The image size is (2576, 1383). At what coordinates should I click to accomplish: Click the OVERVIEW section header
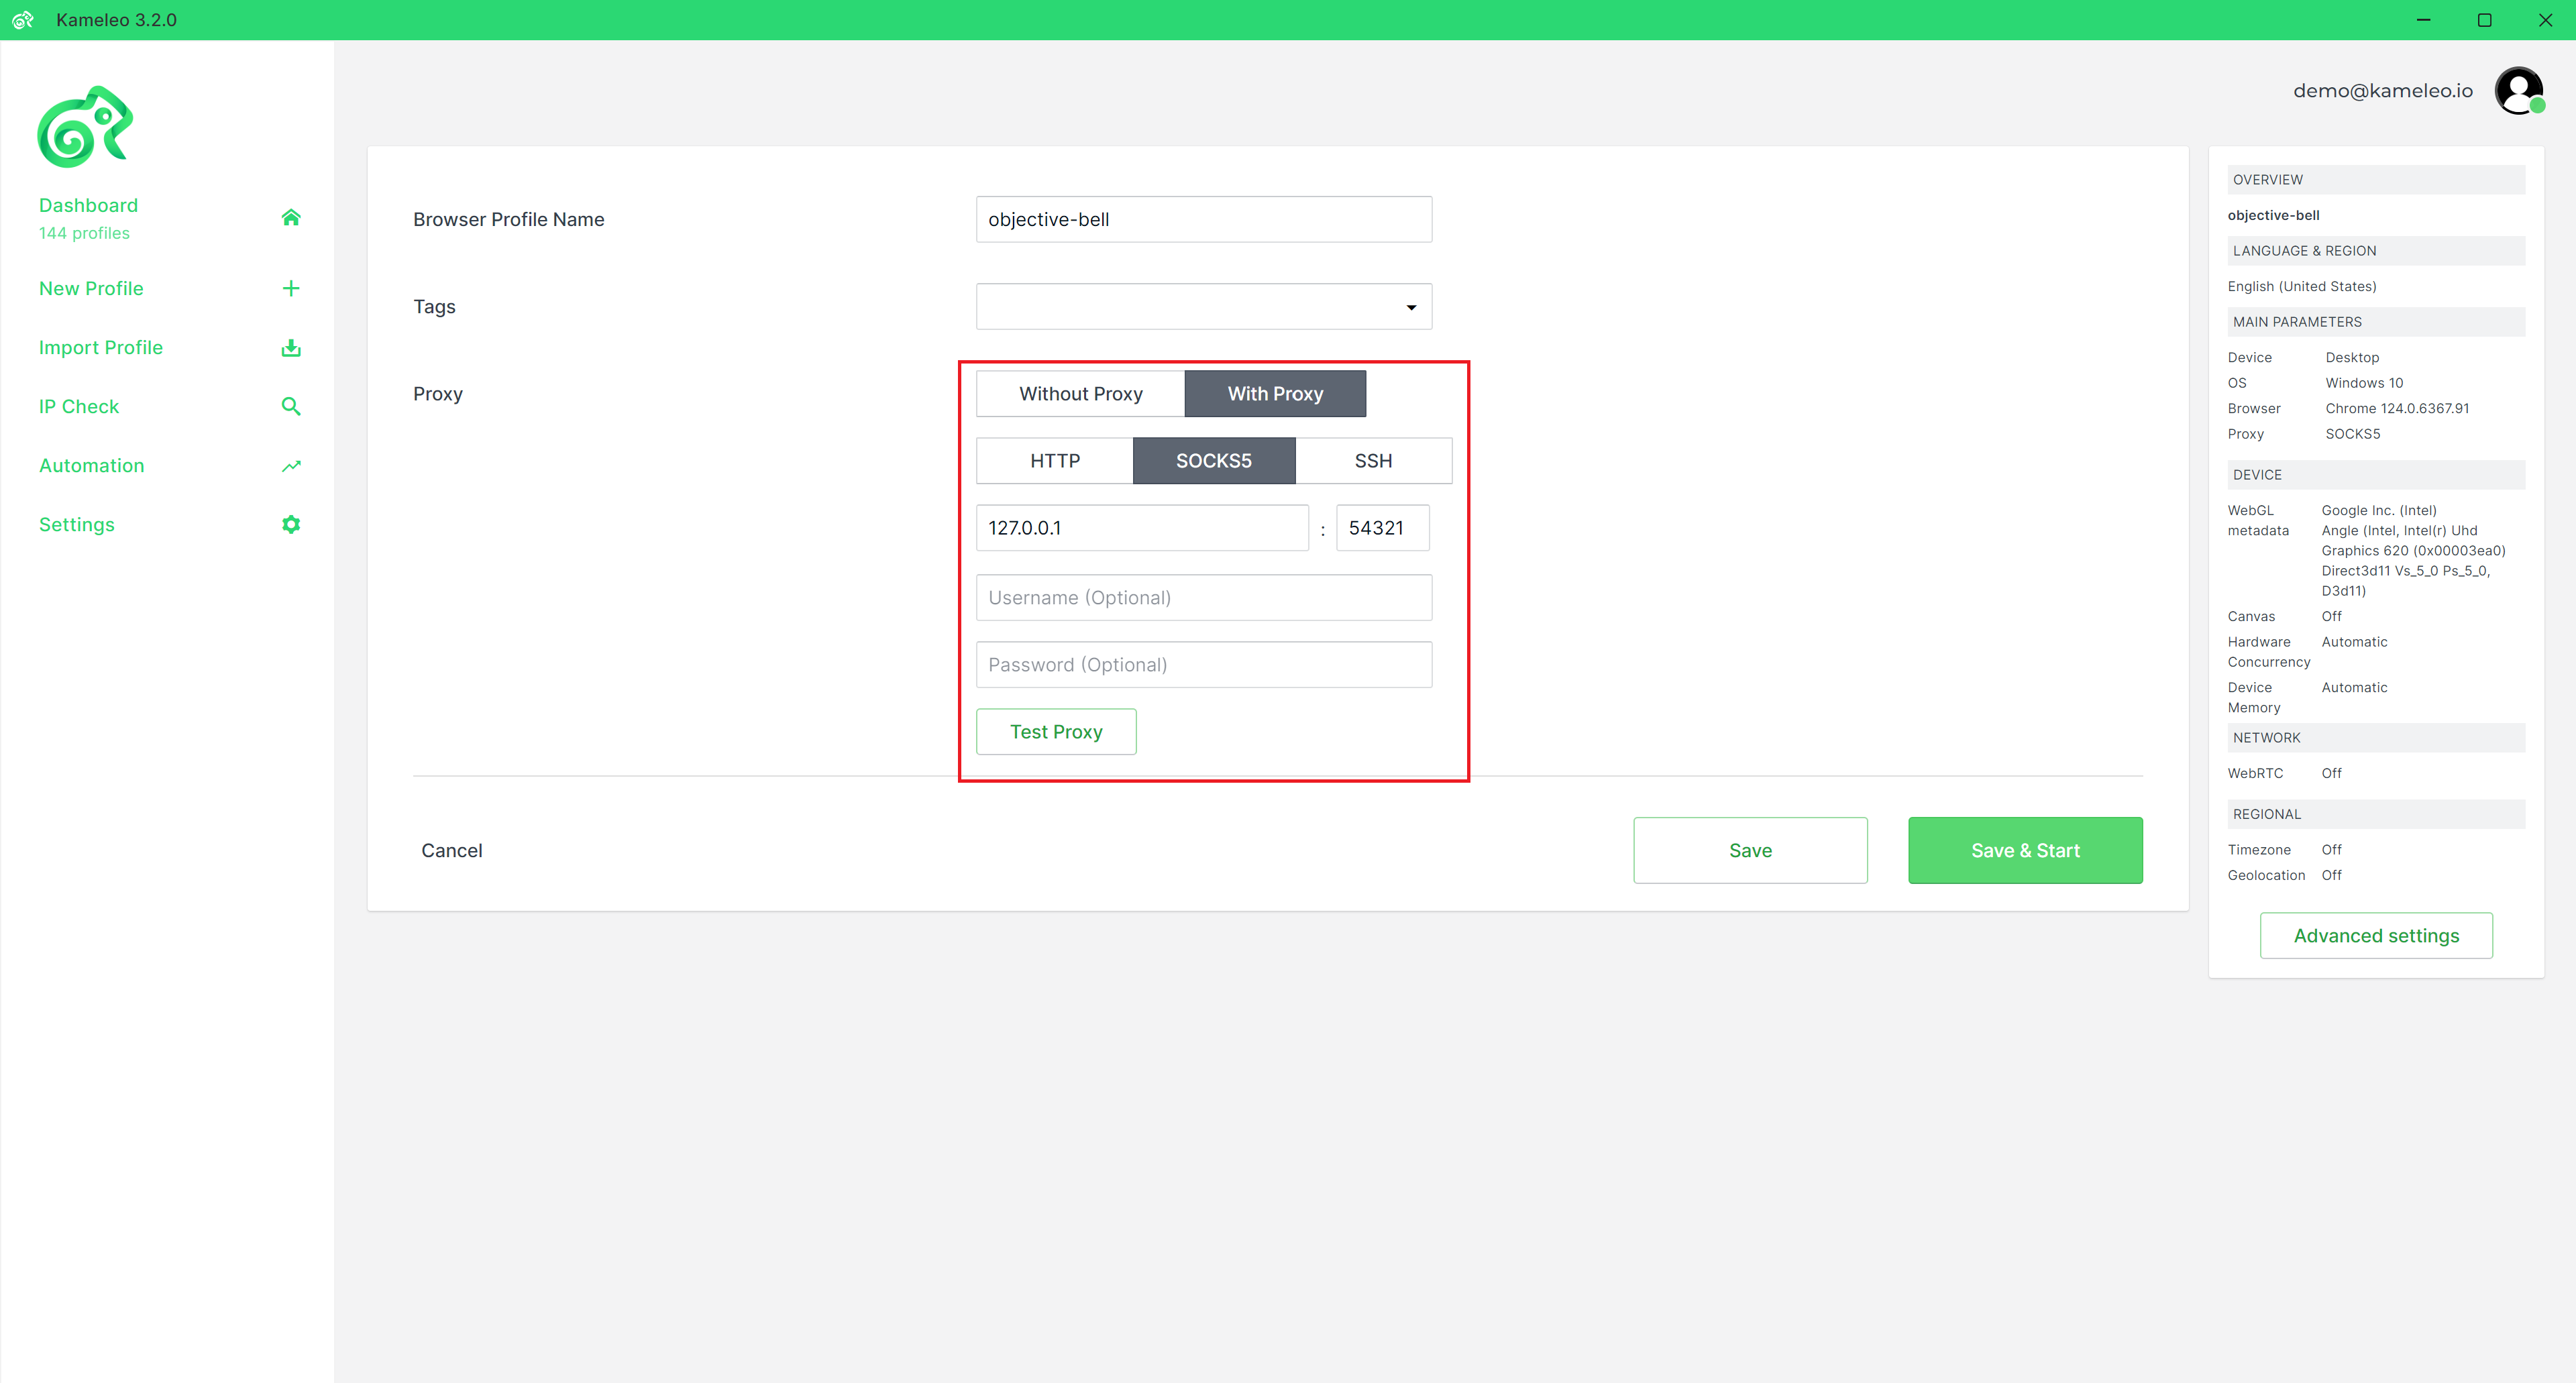(2376, 180)
